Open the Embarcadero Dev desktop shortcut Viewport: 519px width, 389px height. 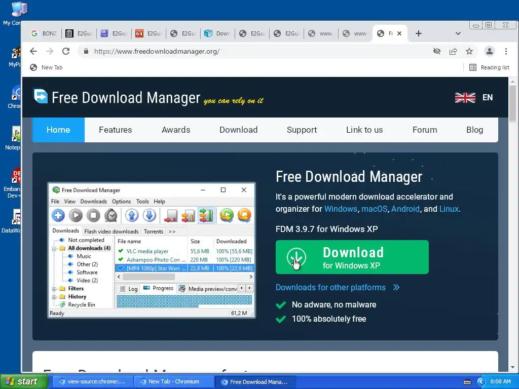[13, 183]
